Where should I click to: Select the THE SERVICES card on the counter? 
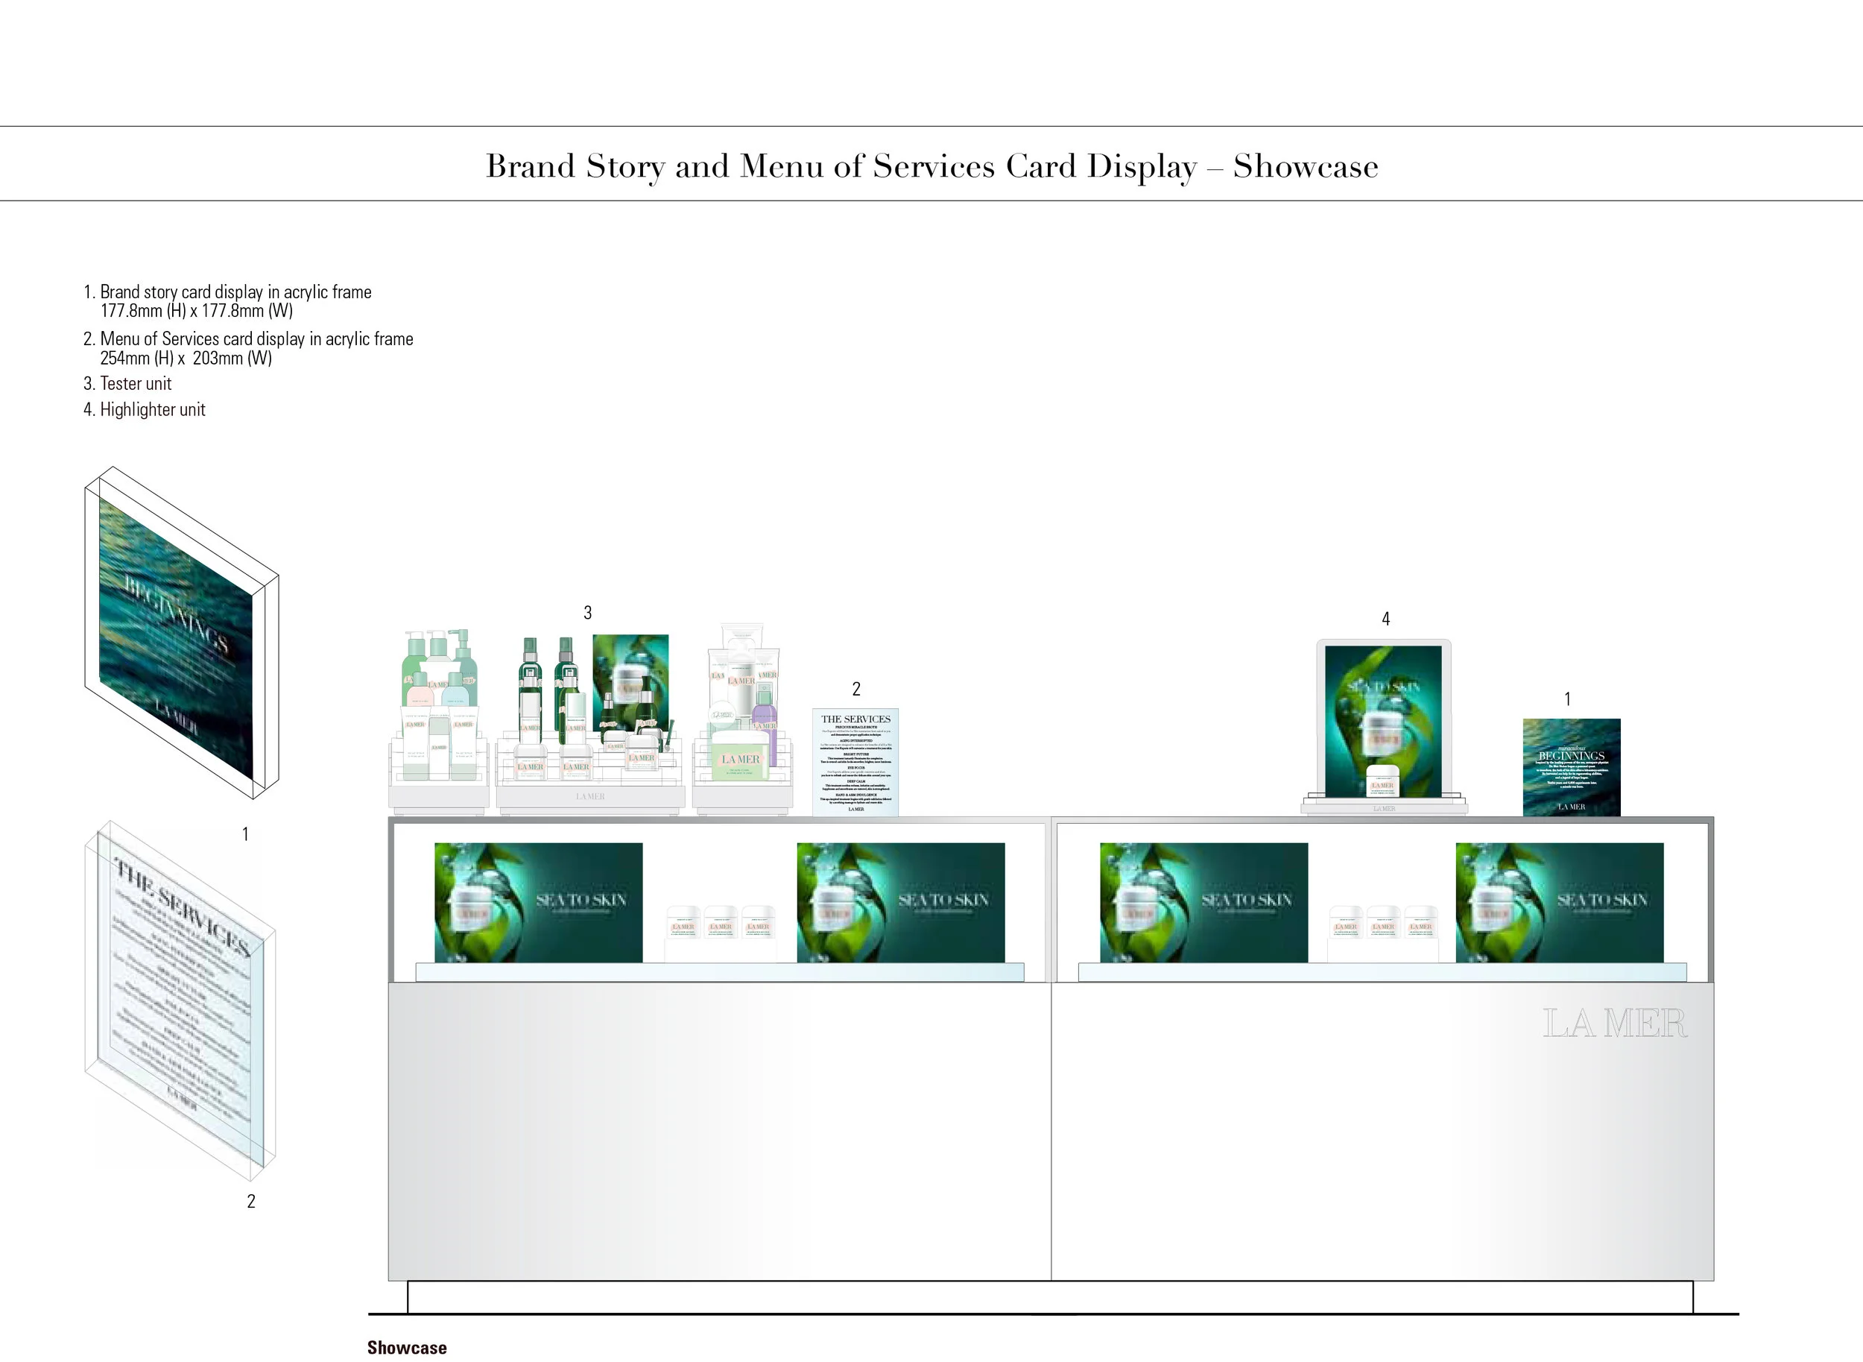click(857, 763)
